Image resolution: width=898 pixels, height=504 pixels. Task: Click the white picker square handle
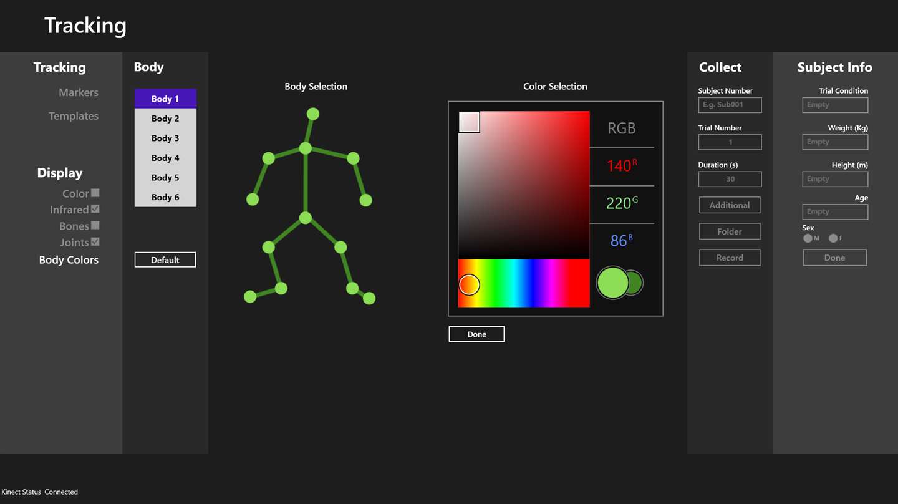[469, 122]
